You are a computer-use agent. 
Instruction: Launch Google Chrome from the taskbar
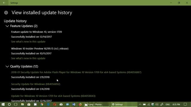(42, 104)
